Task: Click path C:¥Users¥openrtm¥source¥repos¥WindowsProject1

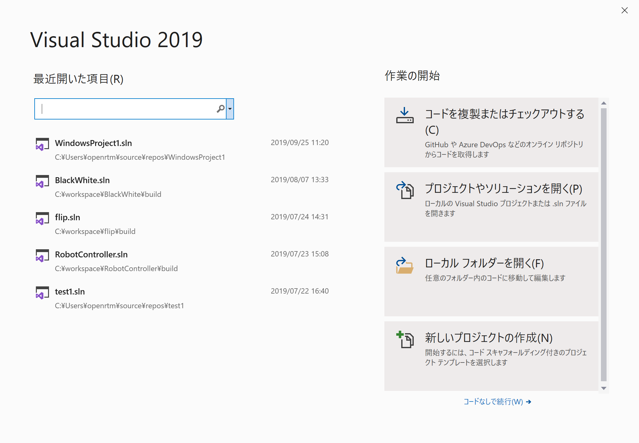Action: point(140,157)
